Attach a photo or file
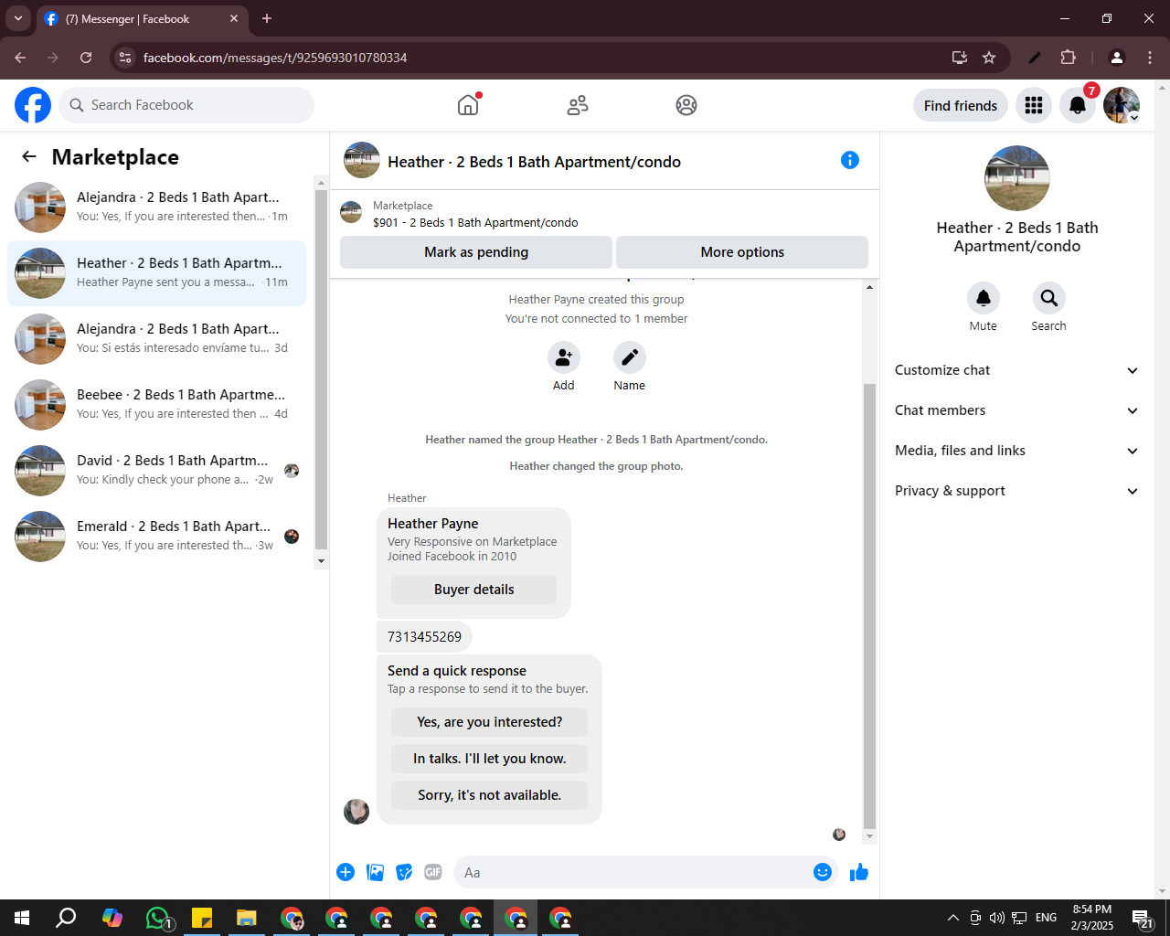 point(375,872)
